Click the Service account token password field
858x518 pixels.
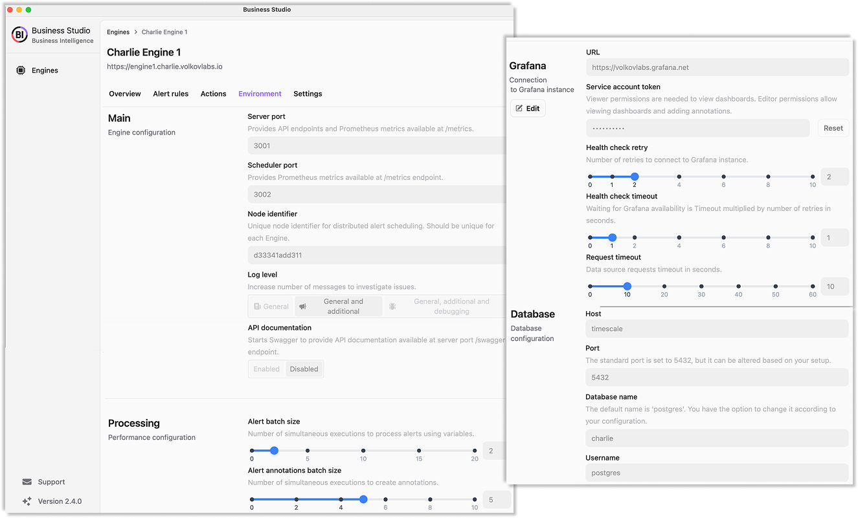tap(698, 128)
